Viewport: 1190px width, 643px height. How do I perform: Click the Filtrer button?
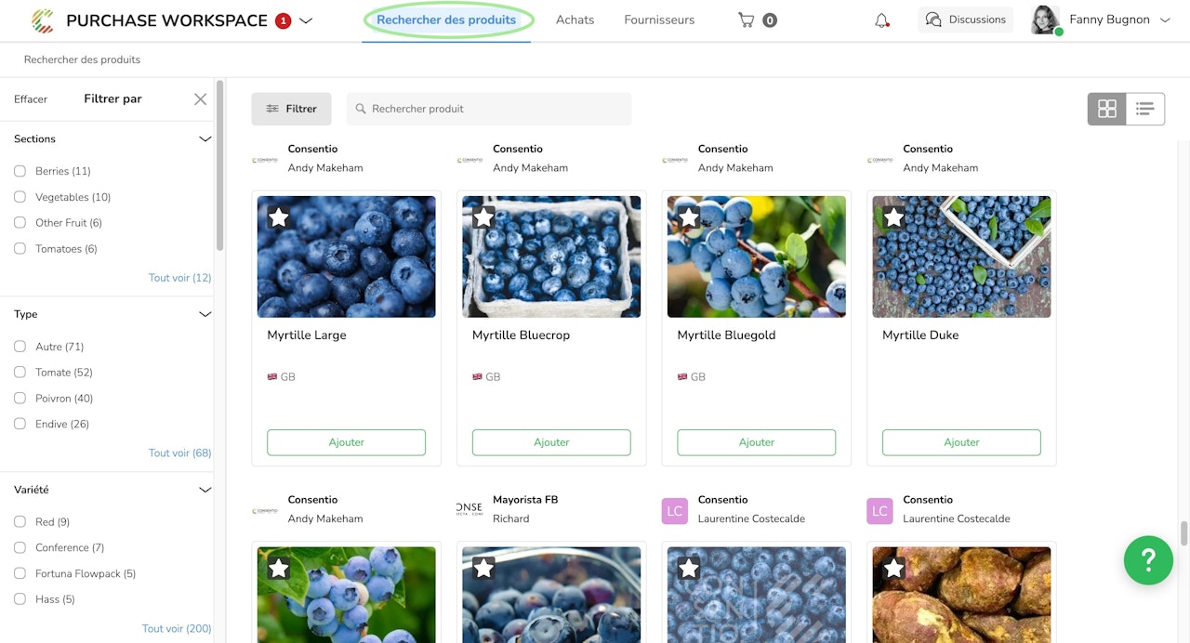tap(291, 109)
